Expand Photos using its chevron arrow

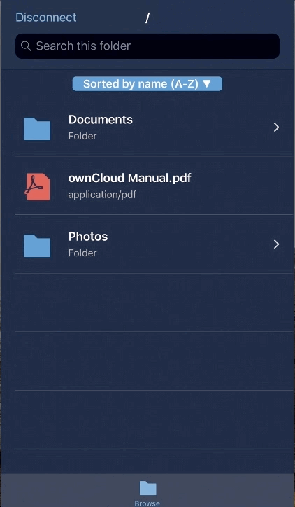pos(276,244)
